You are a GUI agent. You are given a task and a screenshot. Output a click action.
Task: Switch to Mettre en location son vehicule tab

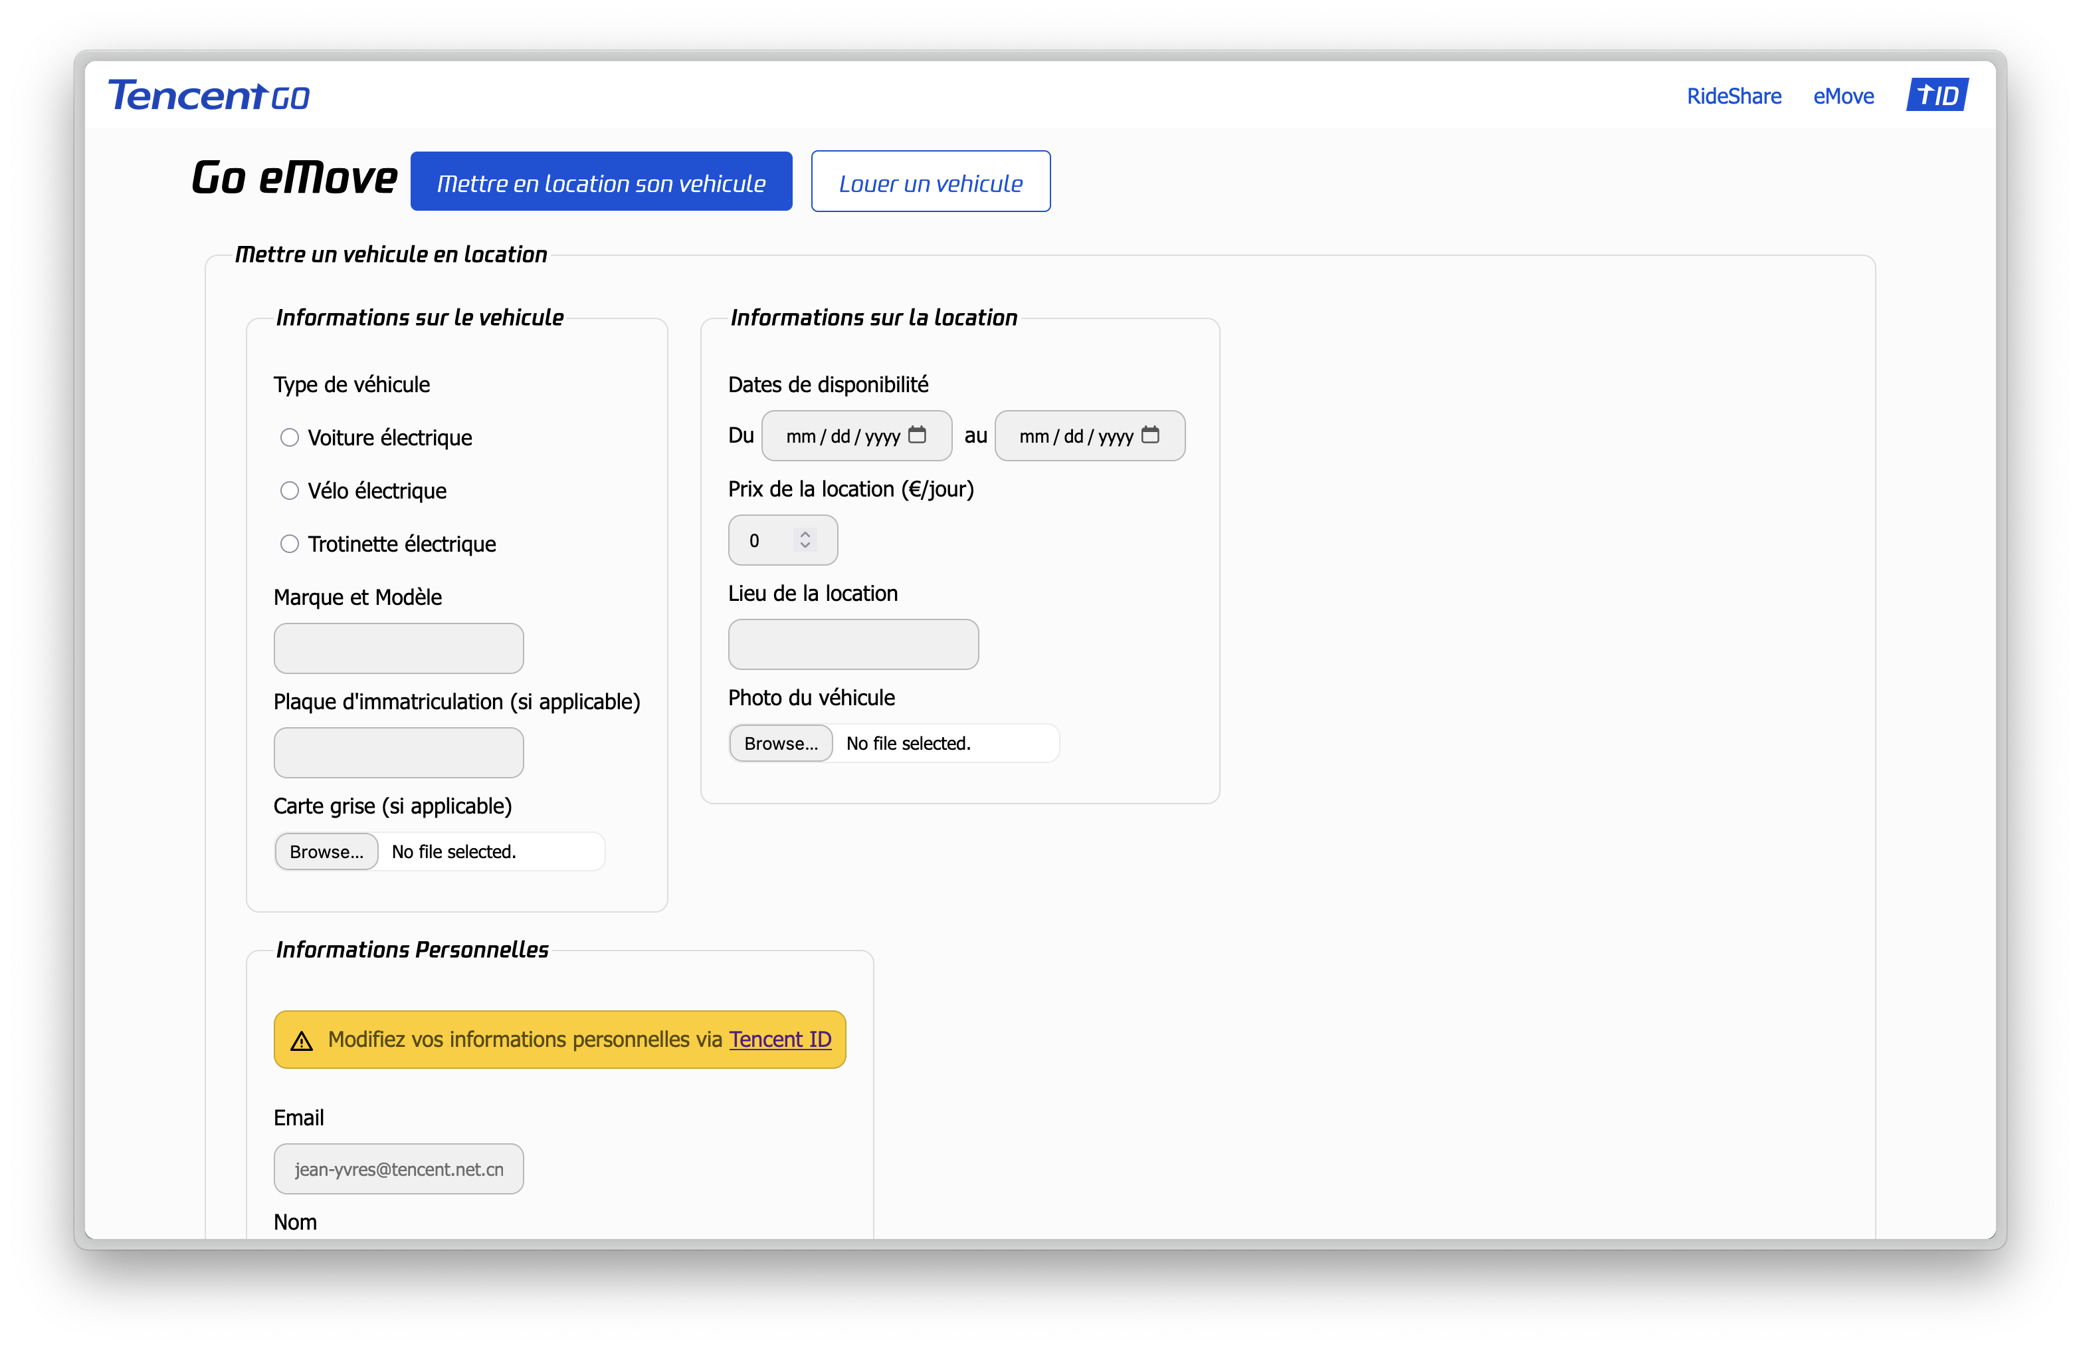(601, 182)
